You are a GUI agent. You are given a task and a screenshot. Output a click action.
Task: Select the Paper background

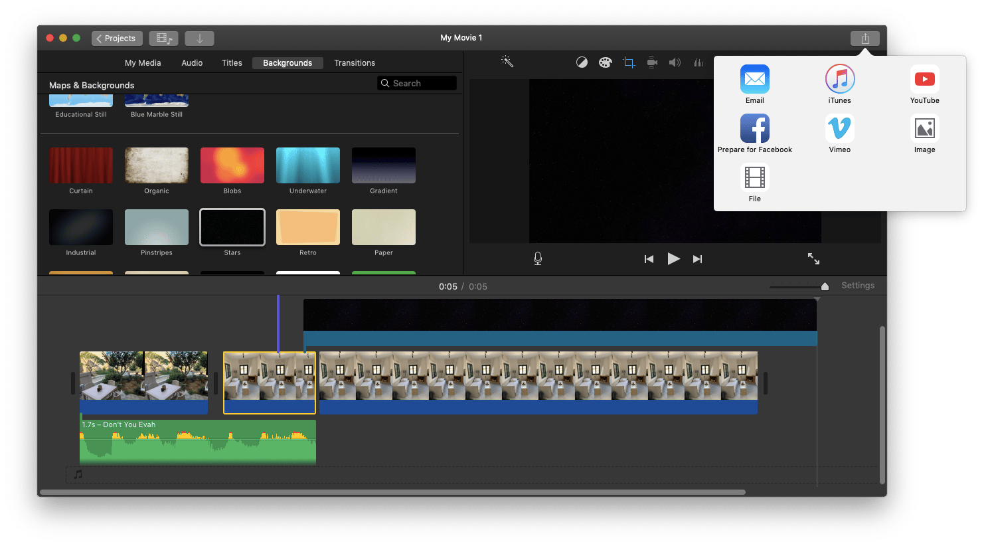click(384, 227)
